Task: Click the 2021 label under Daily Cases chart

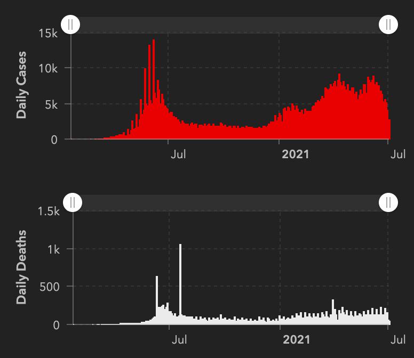Action: click(295, 154)
